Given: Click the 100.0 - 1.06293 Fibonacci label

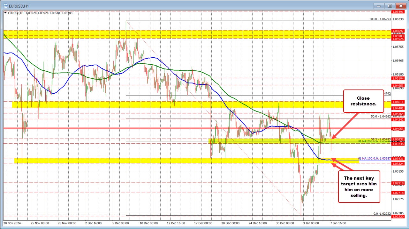Looking at the screenshot, I should click(x=380, y=19).
